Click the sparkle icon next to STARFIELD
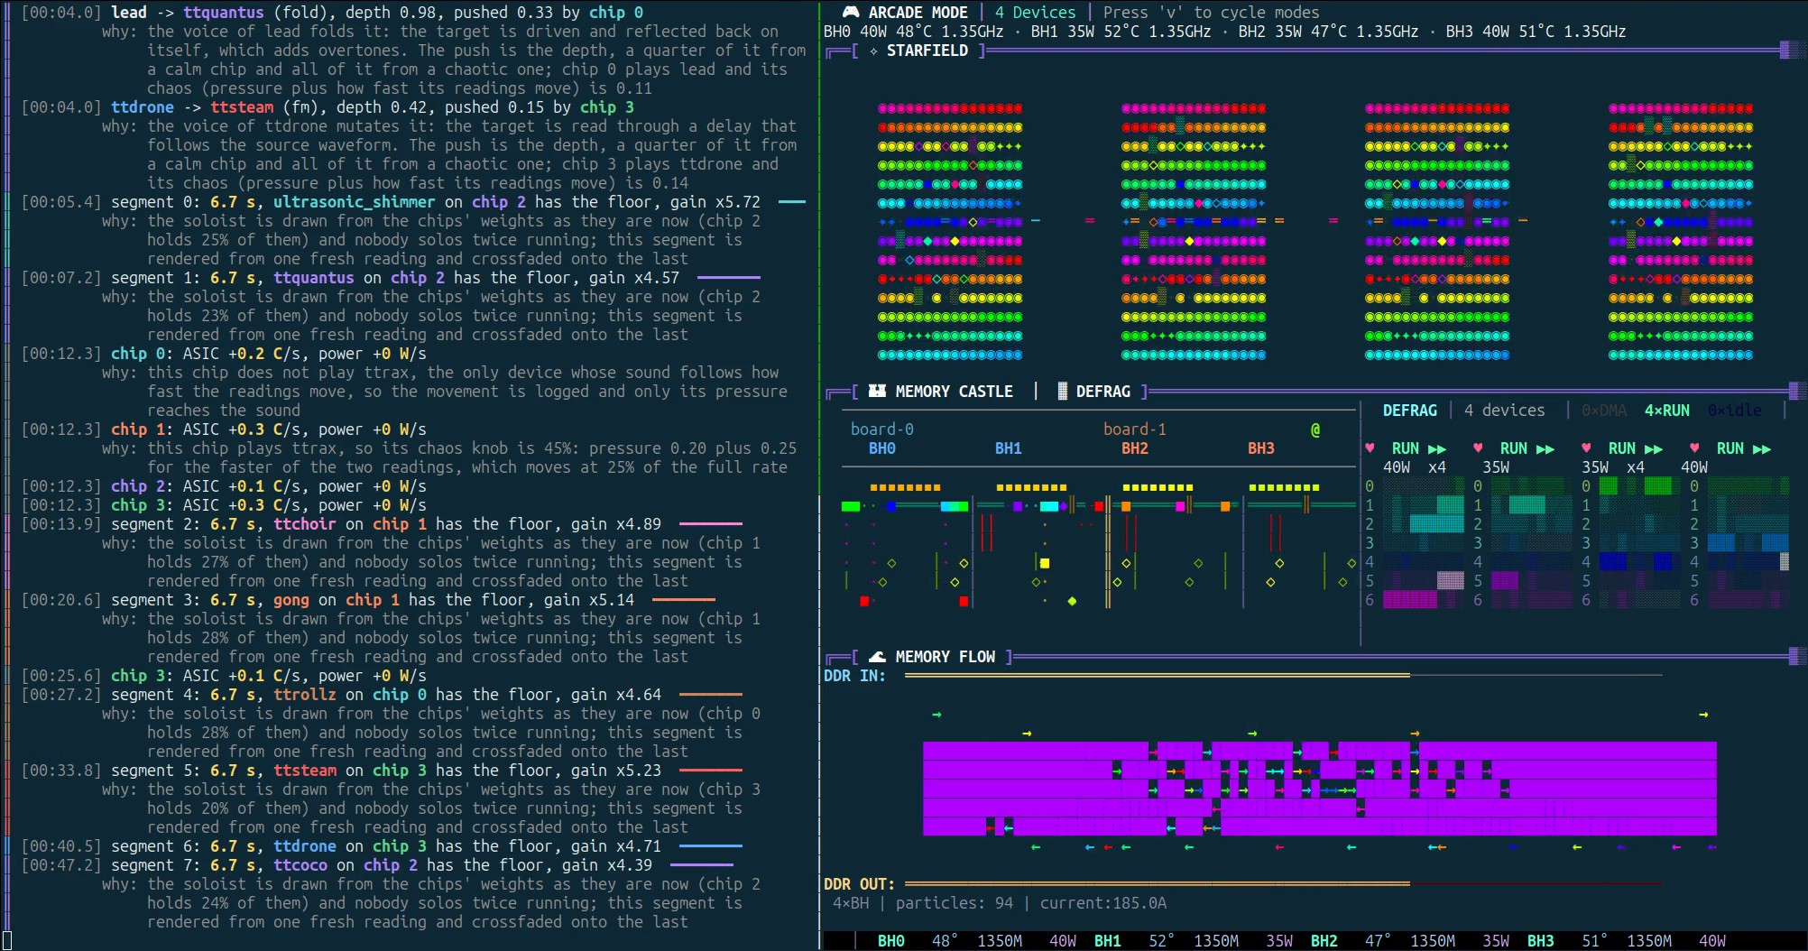1808x951 pixels. click(x=873, y=51)
